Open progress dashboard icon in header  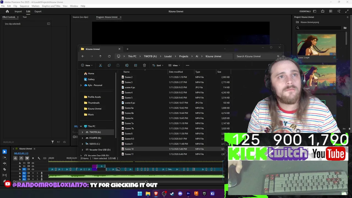pyautogui.click(x=331, y=11)
